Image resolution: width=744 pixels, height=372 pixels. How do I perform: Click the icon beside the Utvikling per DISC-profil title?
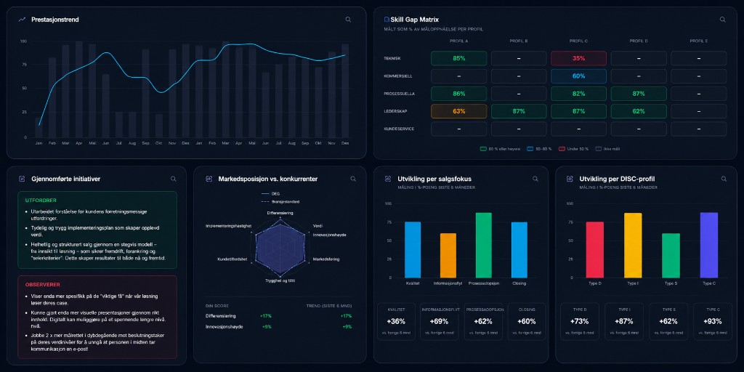pyautogui.click(x=570, y=179)
